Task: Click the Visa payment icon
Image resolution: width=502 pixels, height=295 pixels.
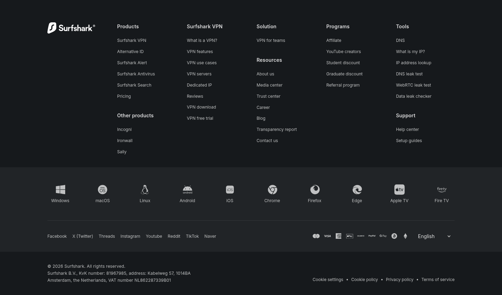Action: 327,236
